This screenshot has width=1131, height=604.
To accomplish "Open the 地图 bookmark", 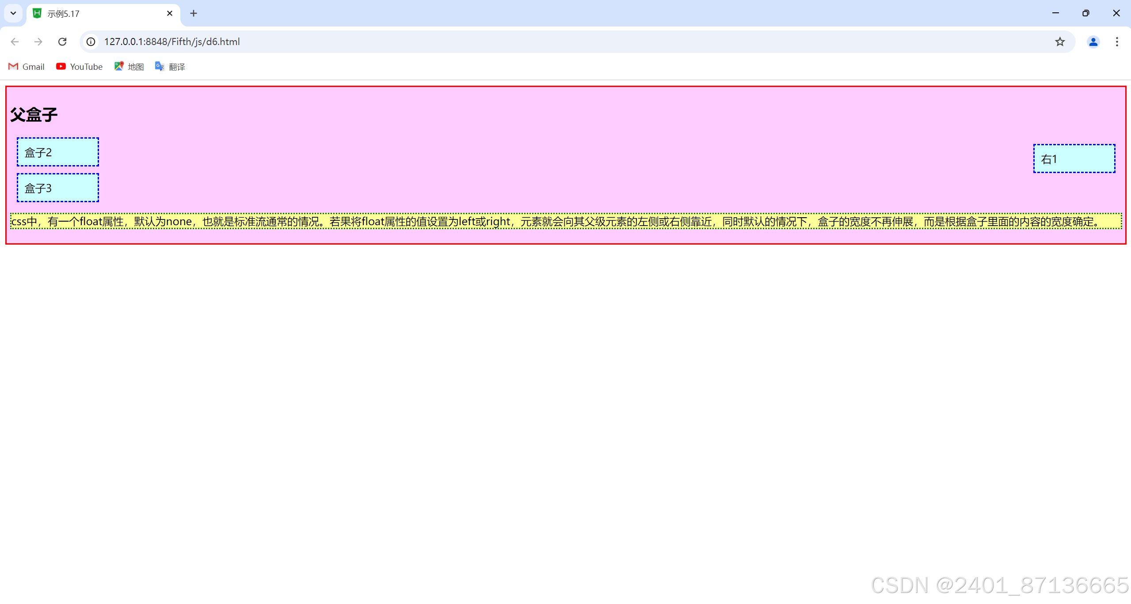I will click(129, 67).
